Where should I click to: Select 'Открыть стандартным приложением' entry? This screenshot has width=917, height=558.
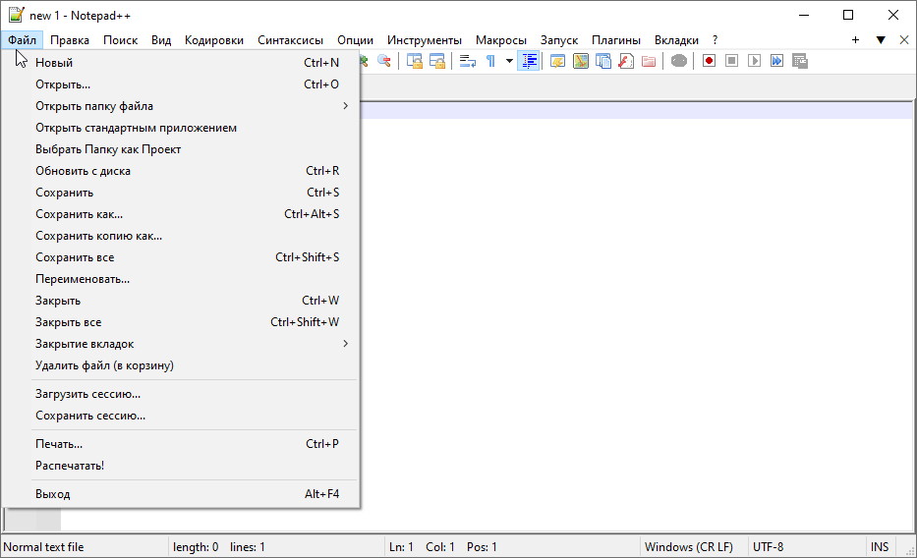[181, 128]
